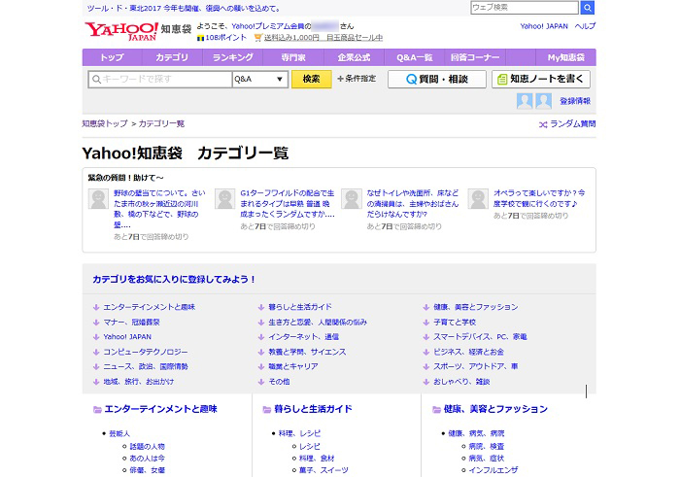The width and height of the screenshot is (680, 477).
Task: Jump to 教養と学問、サイエンス category
Action: [x=307, y=352]
